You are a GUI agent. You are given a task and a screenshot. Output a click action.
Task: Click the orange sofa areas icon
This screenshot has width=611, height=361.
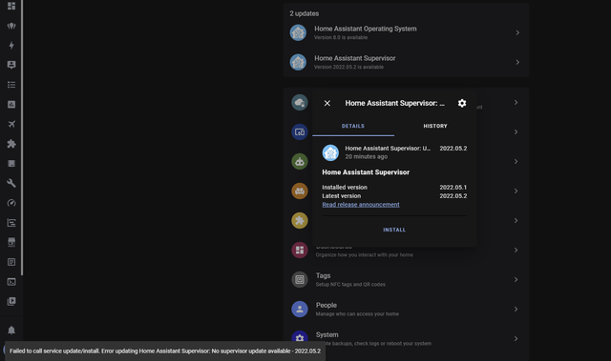[x=300, y=191]
